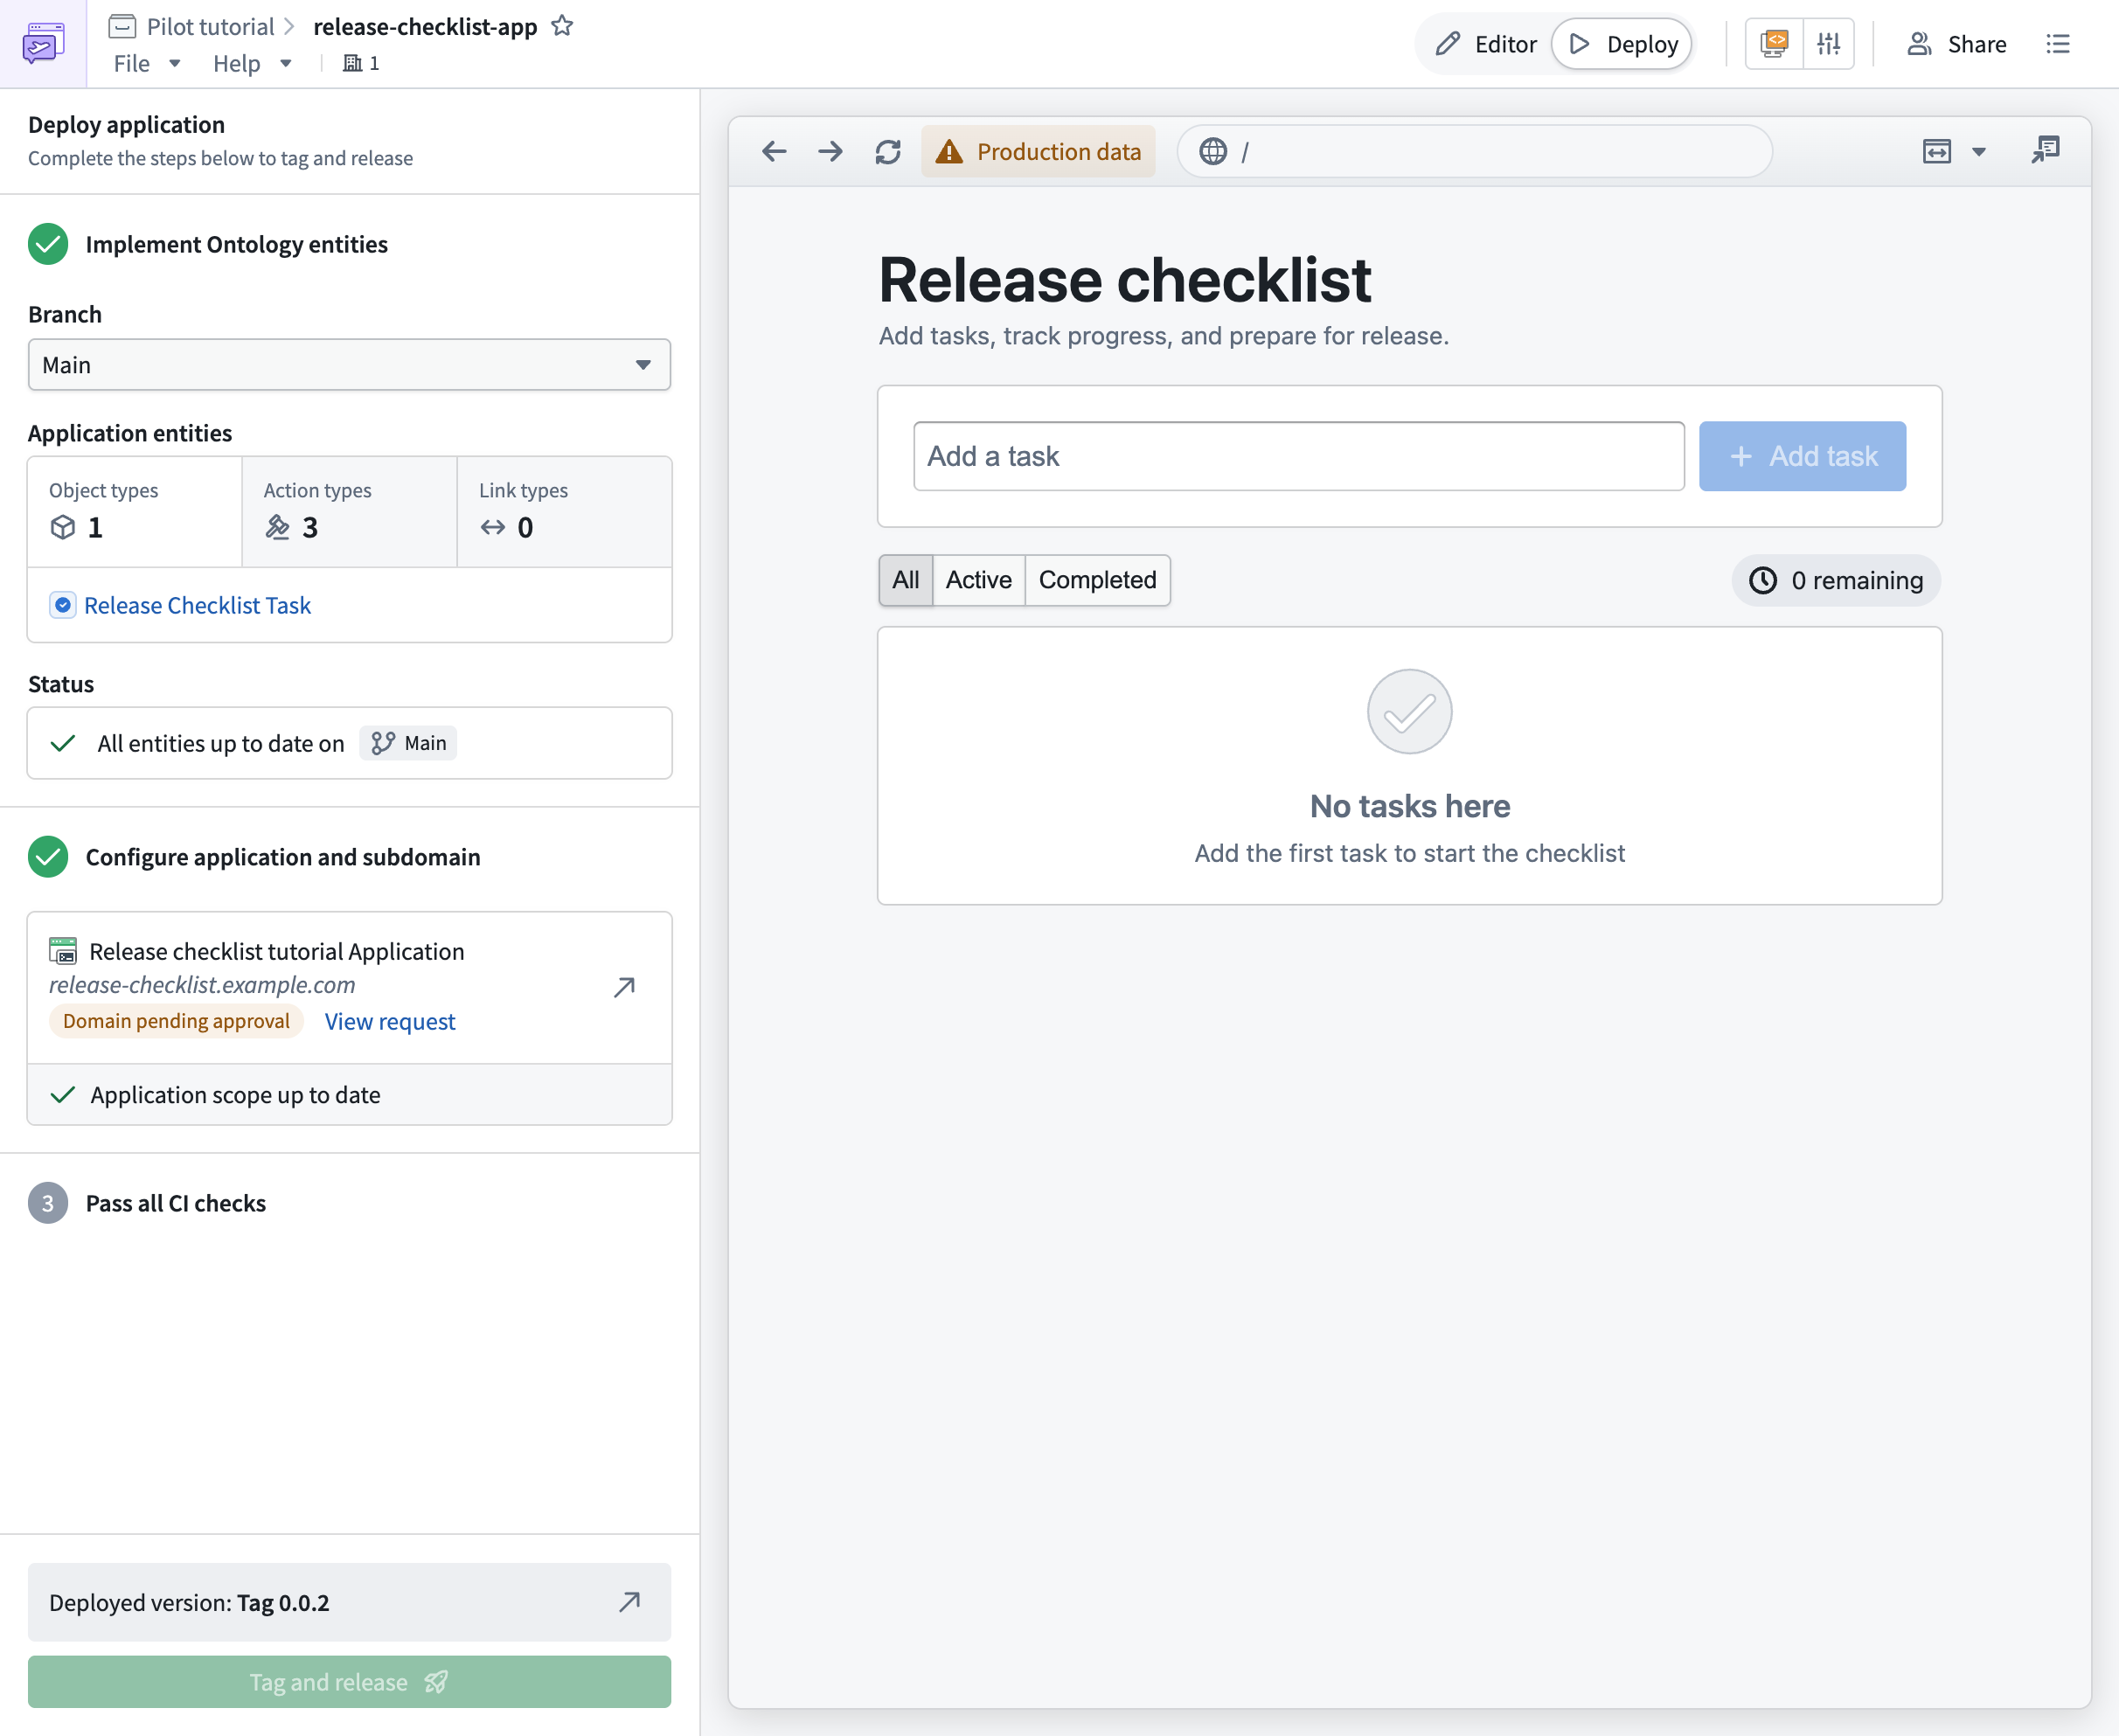
Task: Click Tag and release button
Action: click(349, 1681)
